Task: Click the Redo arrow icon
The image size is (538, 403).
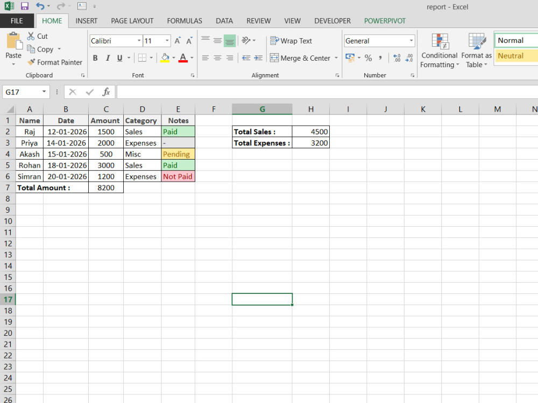Action: (x=60, y=6)
